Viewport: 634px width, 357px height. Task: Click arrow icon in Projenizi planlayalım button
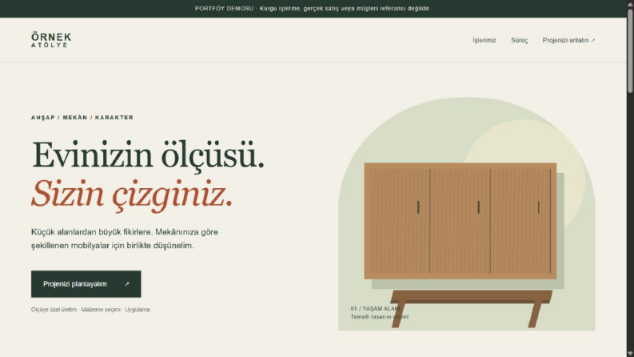point(127,284)
